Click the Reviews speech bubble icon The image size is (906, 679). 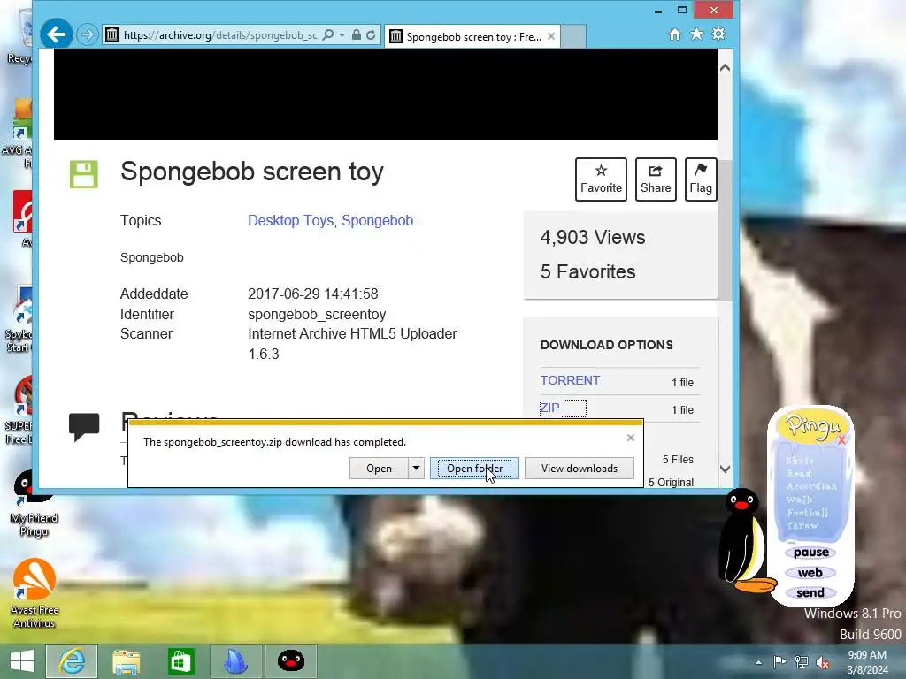tap(84, 426)
